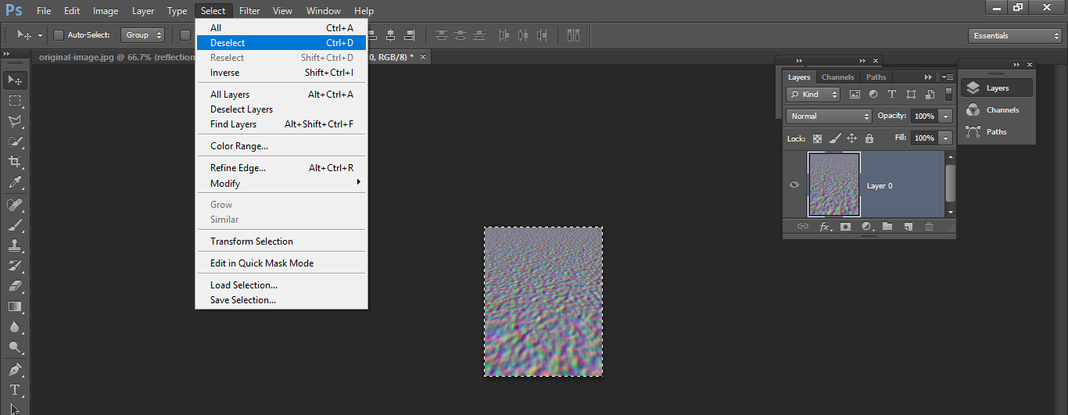Click Save Selection menu entry
1068x415 pixels.
pos(281,300)
